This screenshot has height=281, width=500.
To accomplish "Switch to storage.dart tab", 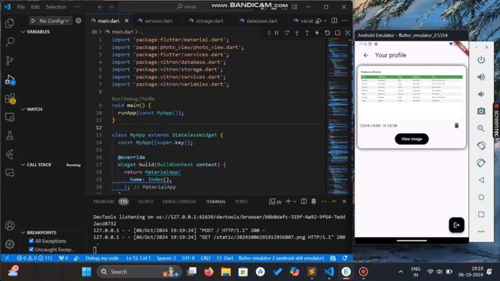I will pos(209,20).
